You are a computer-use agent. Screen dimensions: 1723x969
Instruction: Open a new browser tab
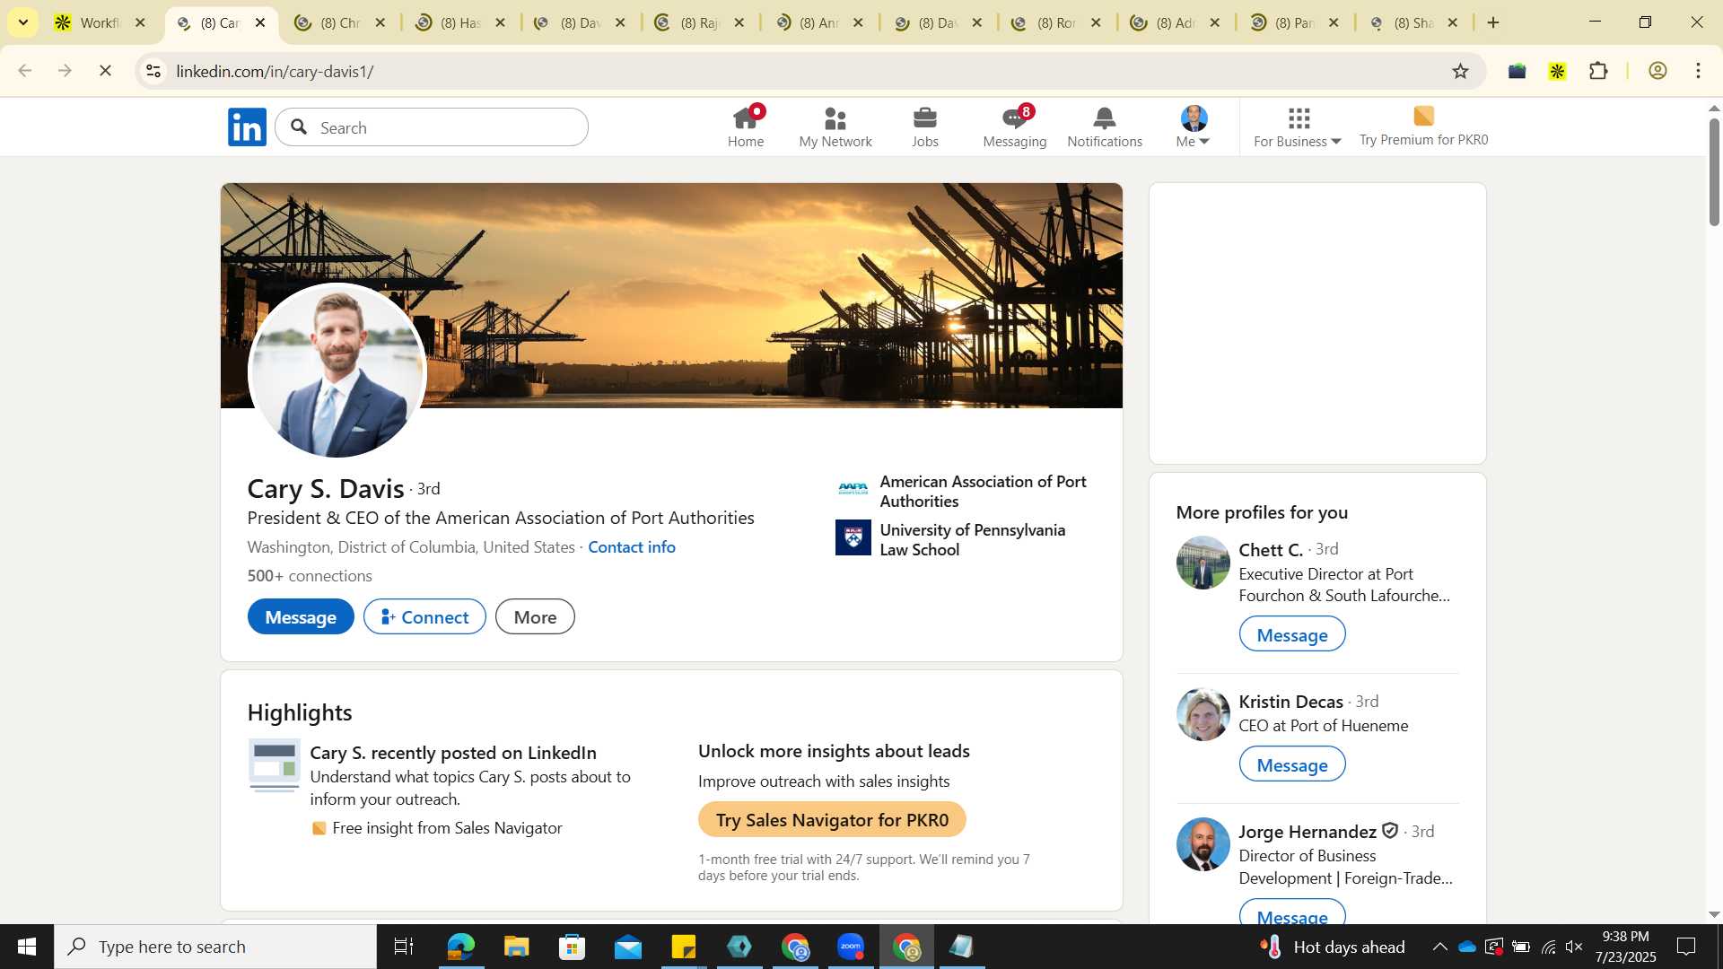coord(1493,22)
